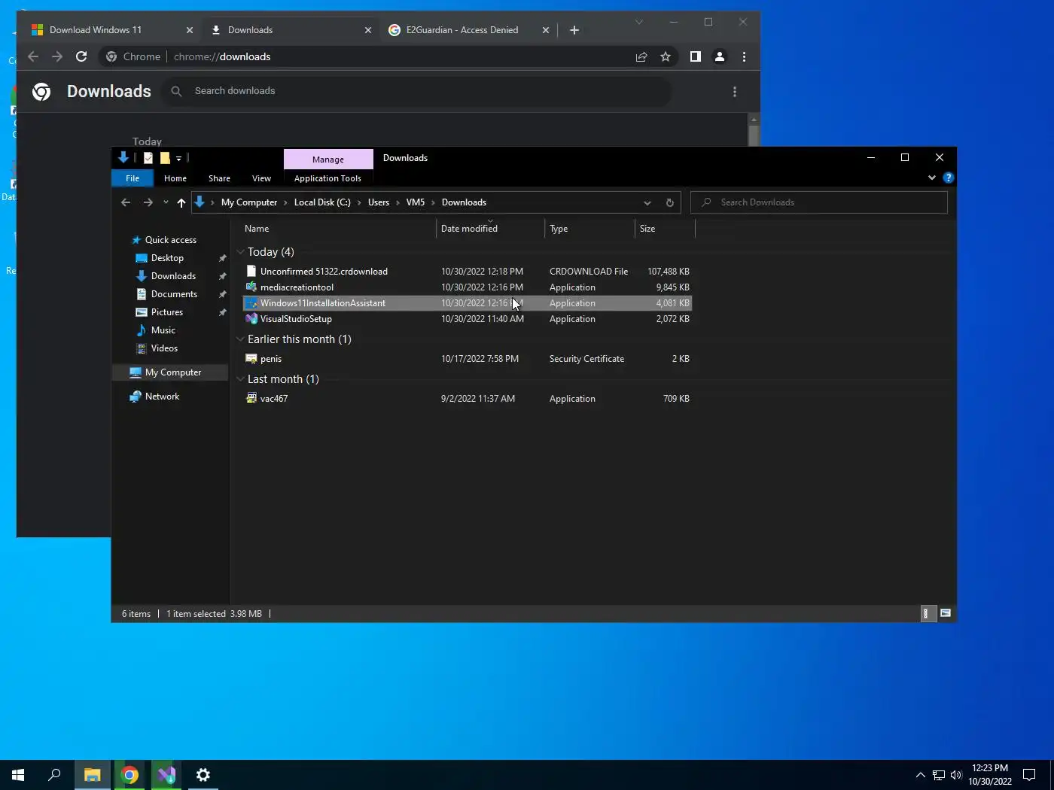Open Downloads in the navigation pane
Viewport: 1054px width, 790px height.
[173, 276]
